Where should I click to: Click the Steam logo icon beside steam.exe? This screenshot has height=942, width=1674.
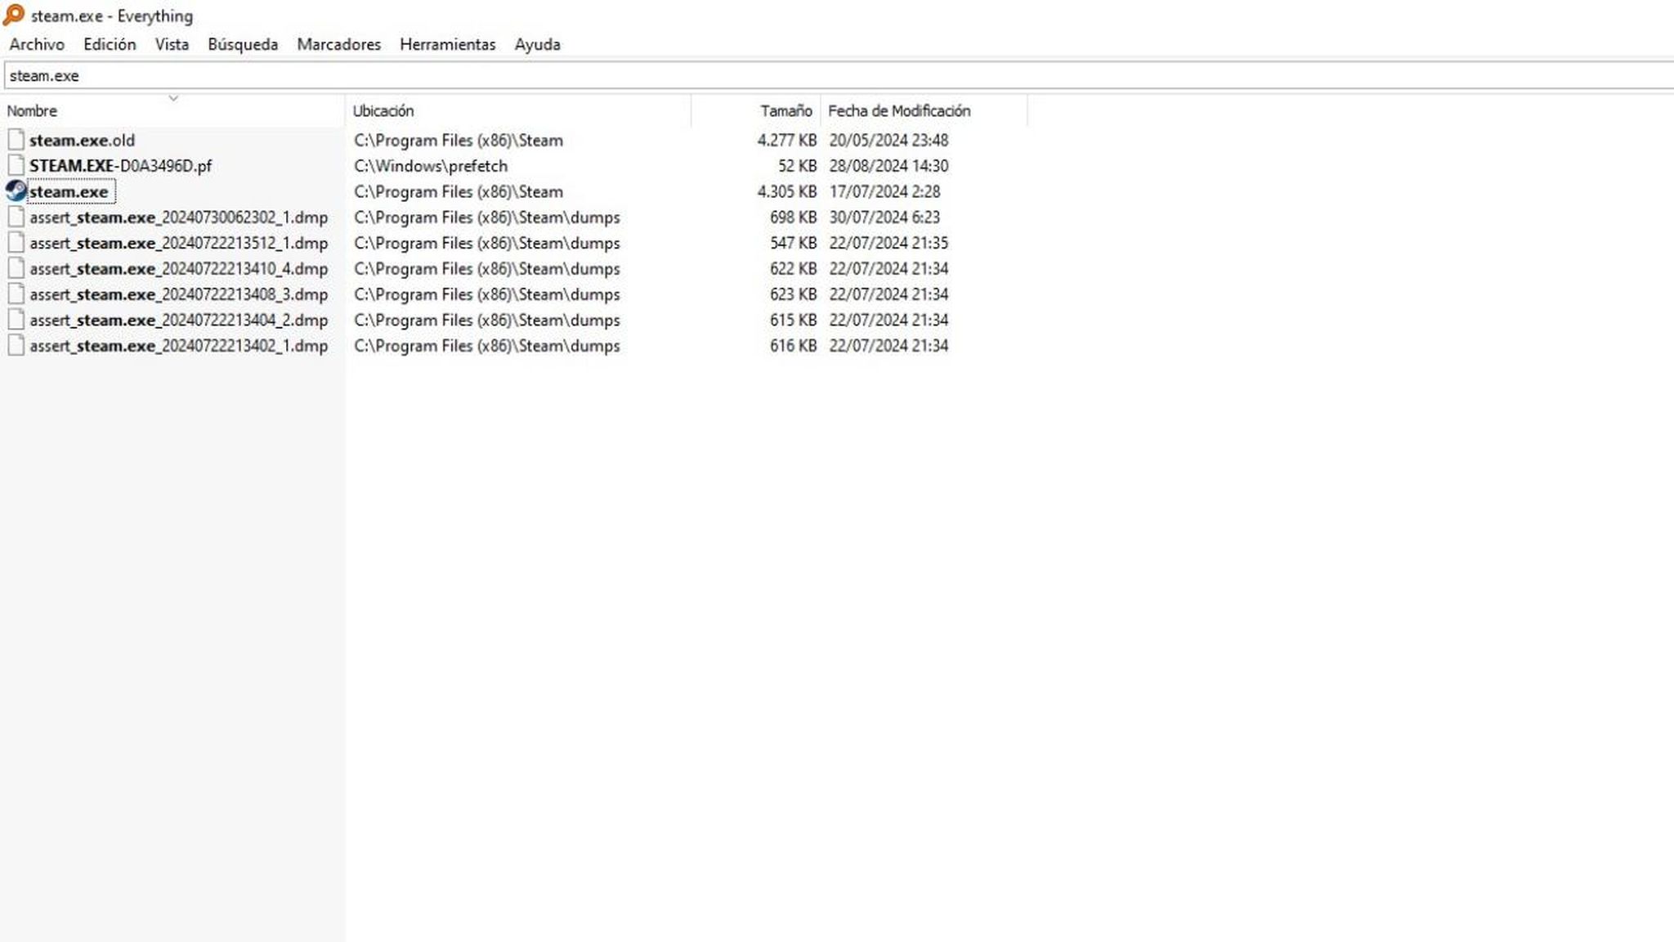pos(16,191)
